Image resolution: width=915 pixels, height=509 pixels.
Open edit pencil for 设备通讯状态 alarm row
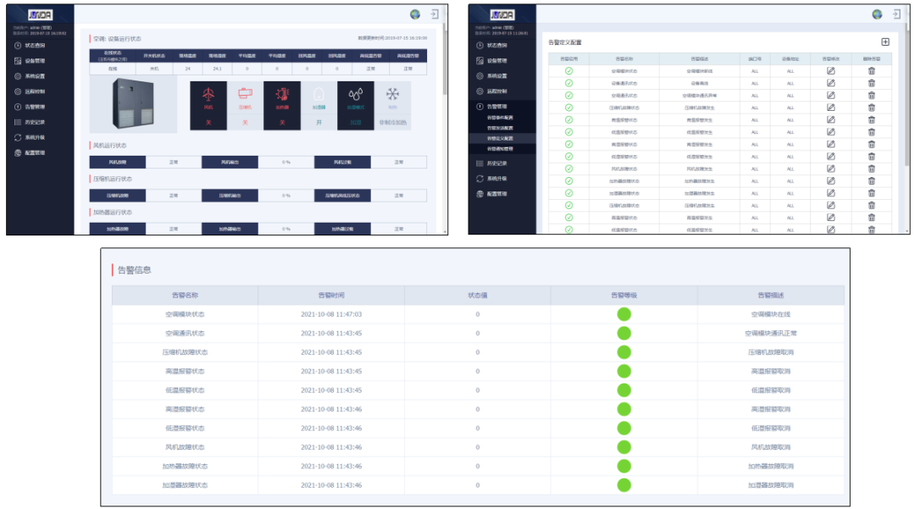[830, 83]
